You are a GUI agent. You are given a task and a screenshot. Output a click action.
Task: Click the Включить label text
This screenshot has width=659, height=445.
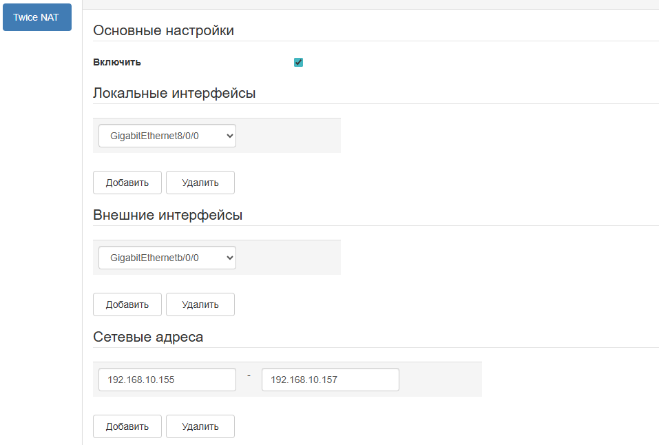117,63
